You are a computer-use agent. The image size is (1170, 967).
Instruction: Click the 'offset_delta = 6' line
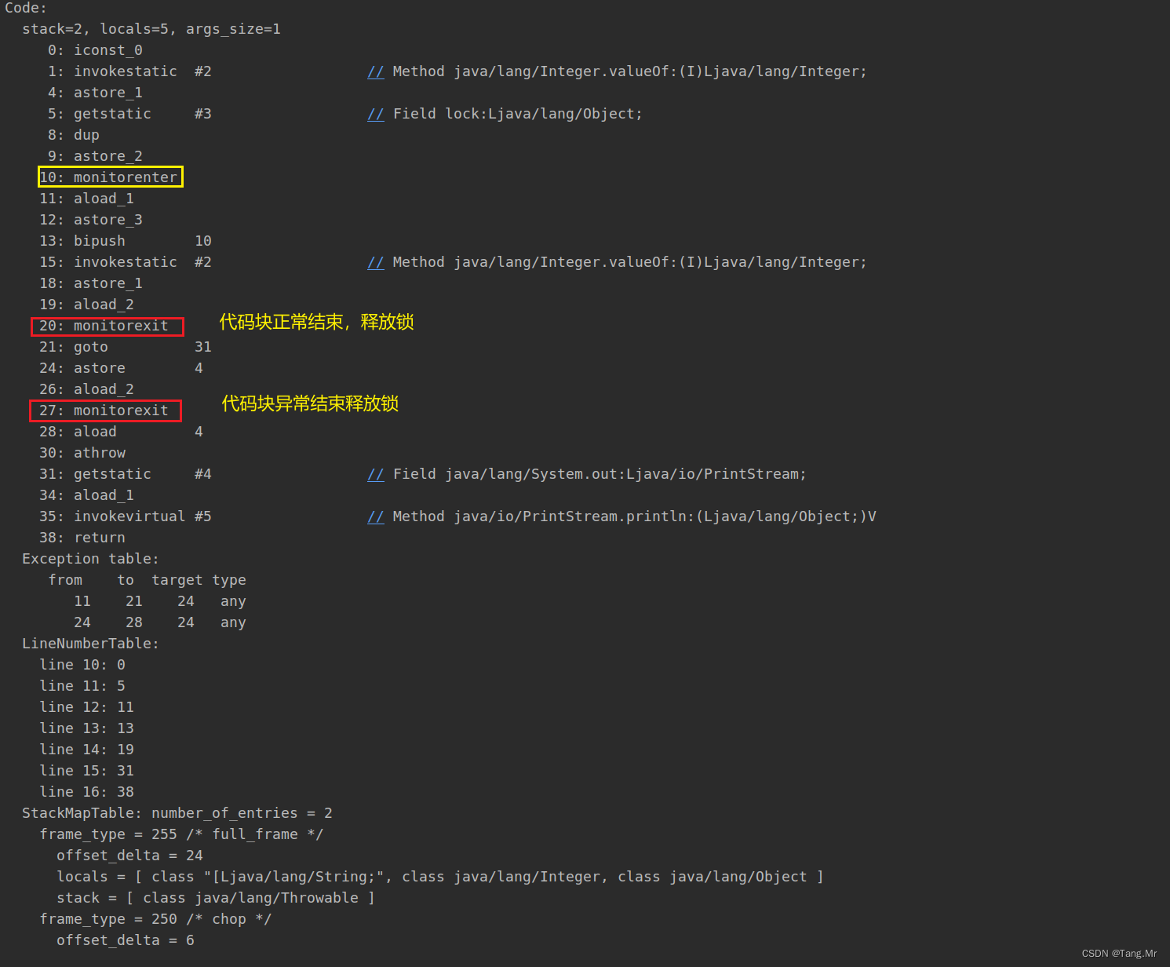pyautogui.click(x=126, y=940)
